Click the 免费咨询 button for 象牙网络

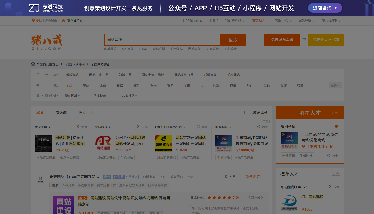click(253, 177)
